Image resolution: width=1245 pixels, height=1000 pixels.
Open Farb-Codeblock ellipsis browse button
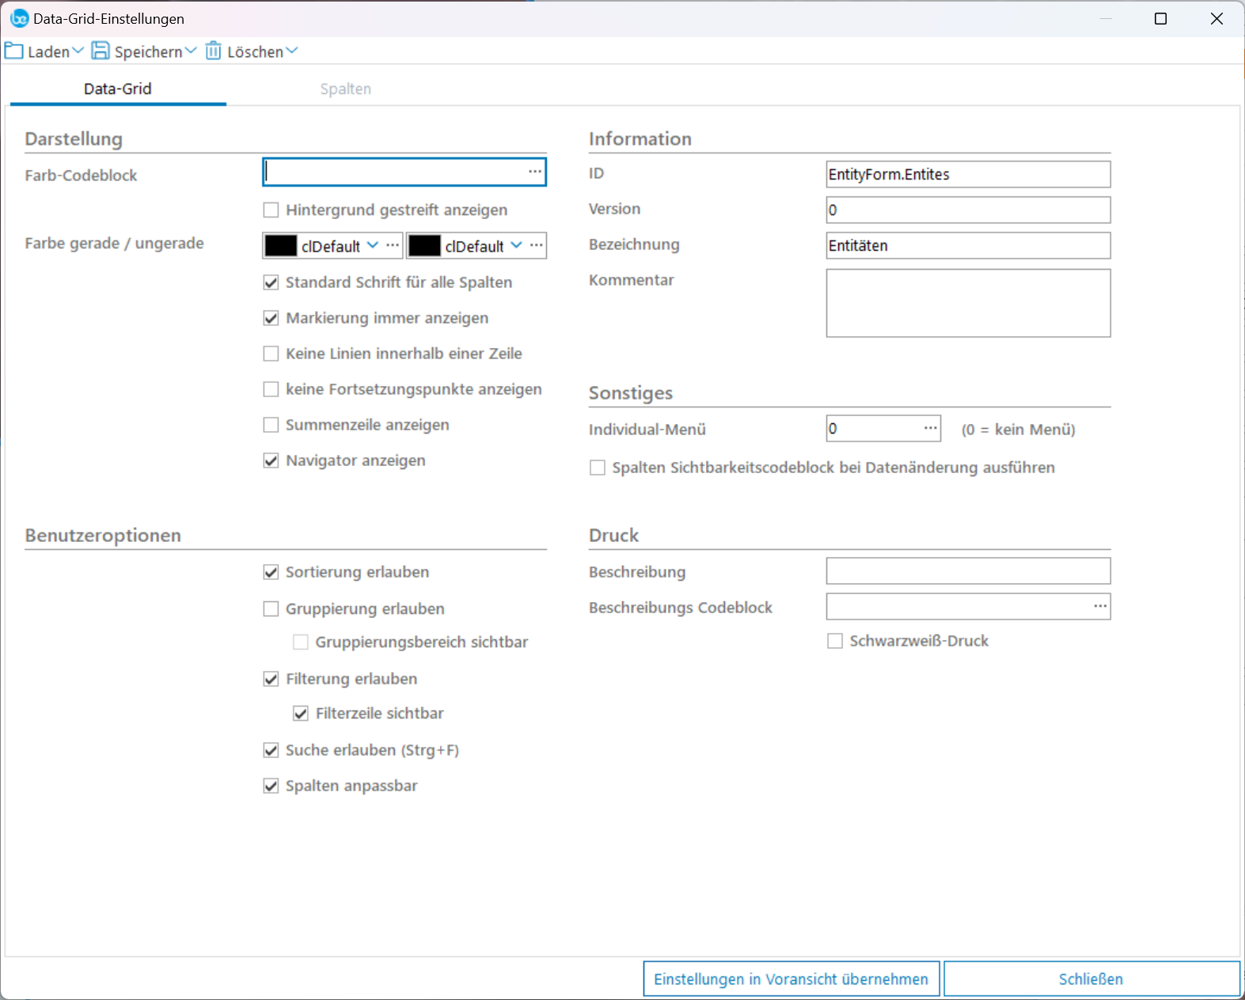(535, 172)
